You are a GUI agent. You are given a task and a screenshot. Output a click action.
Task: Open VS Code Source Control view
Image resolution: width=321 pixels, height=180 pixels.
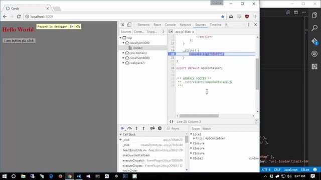(x=314, y=41)
